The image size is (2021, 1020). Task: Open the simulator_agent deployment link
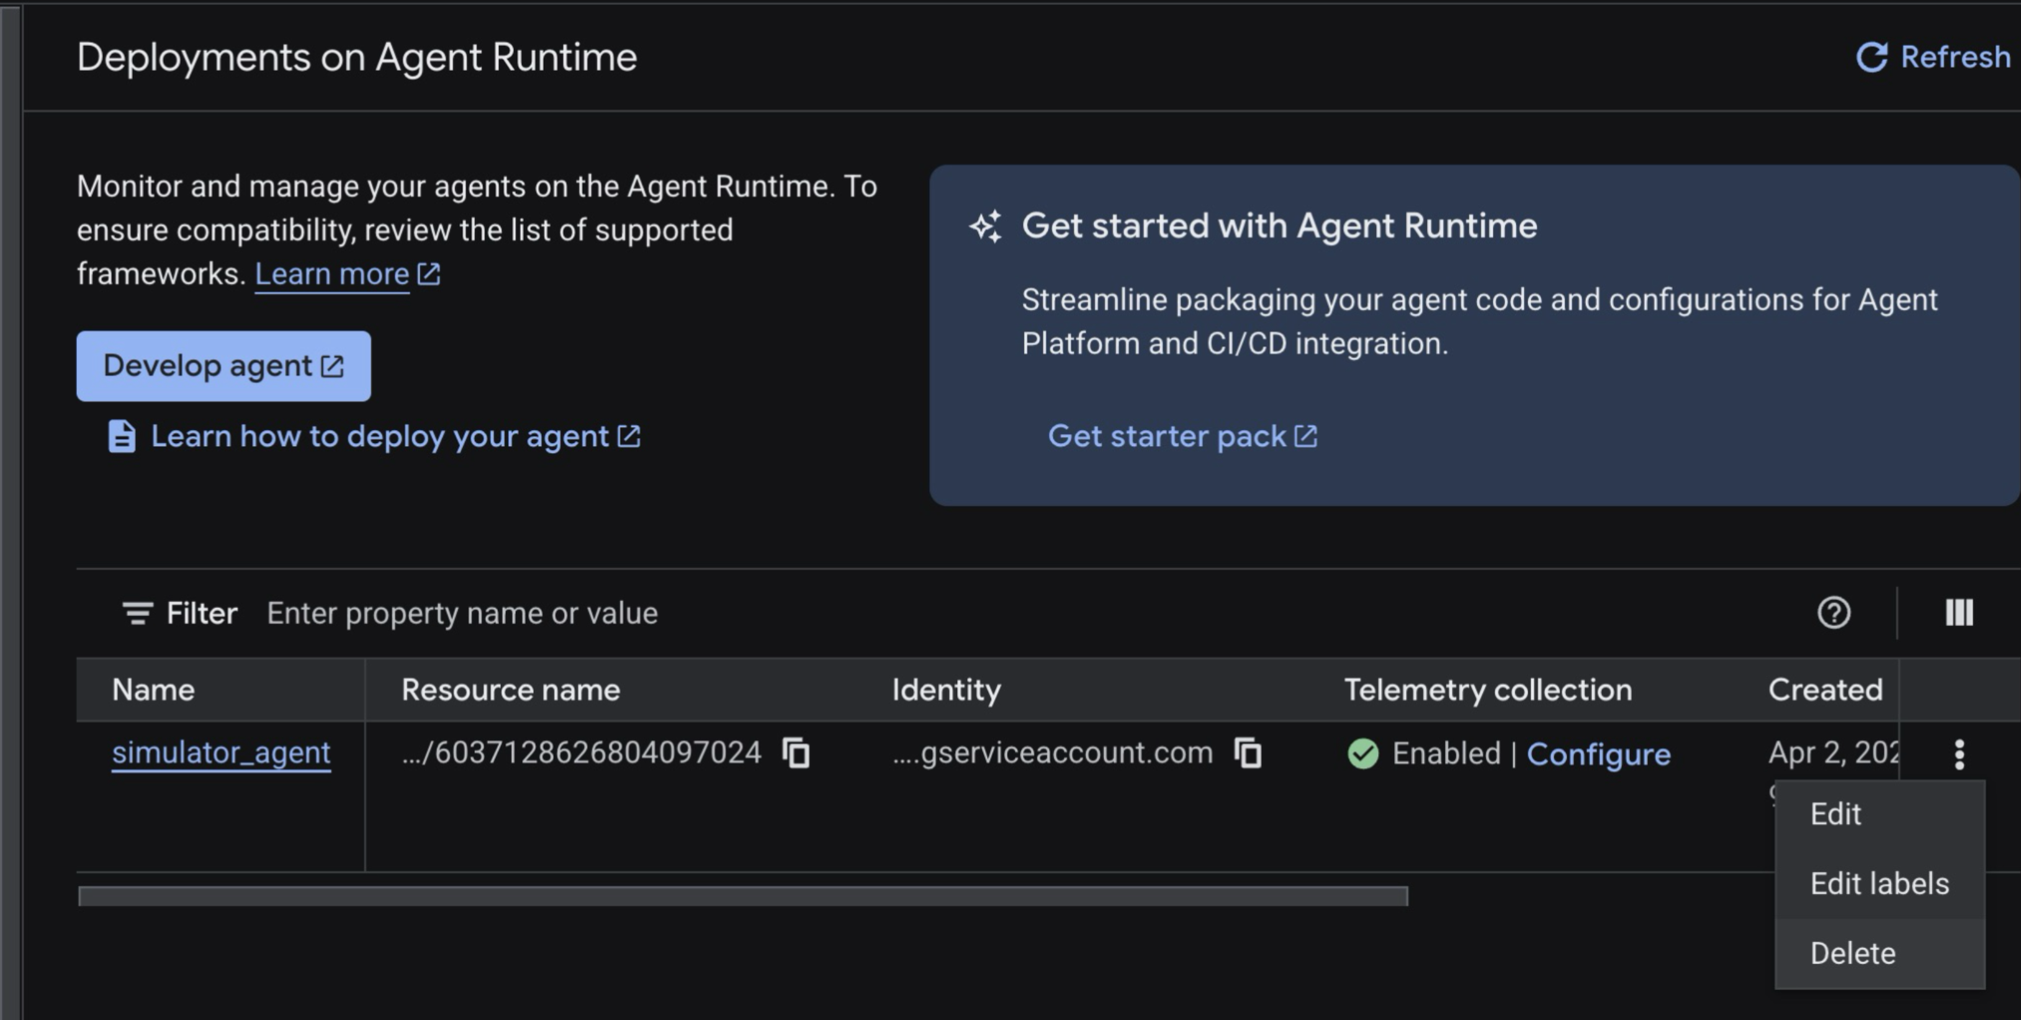tap(221, 753)
